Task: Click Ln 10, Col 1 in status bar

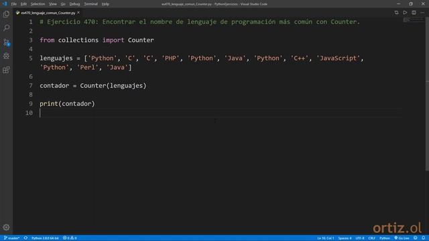Action: [325, 238]
